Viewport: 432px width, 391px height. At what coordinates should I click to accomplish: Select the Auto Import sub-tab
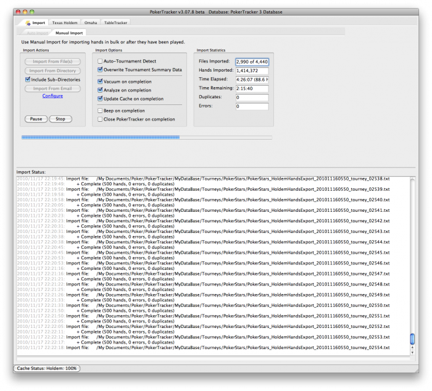pyautogui.click(x=38, y=33)
